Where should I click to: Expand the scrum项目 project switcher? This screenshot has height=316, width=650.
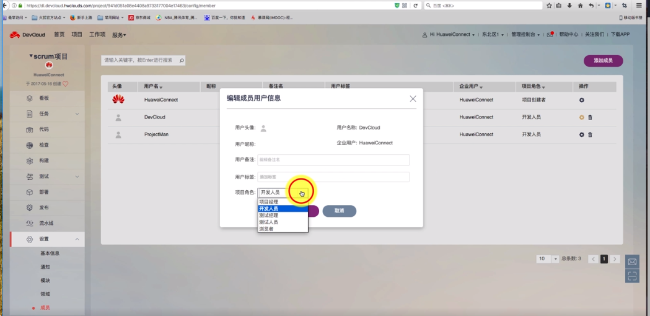point(48,56)
